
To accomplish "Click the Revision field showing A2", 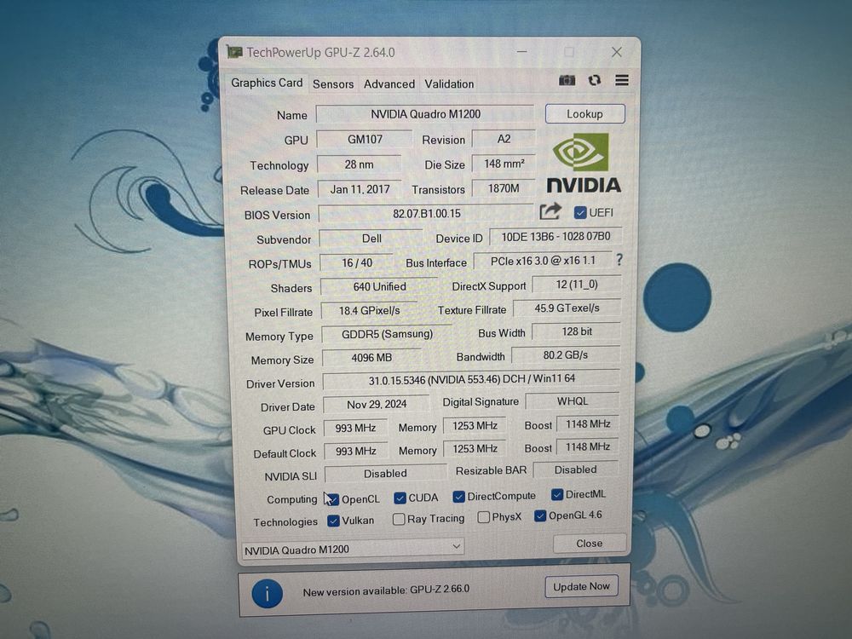I will coord(504,139).
